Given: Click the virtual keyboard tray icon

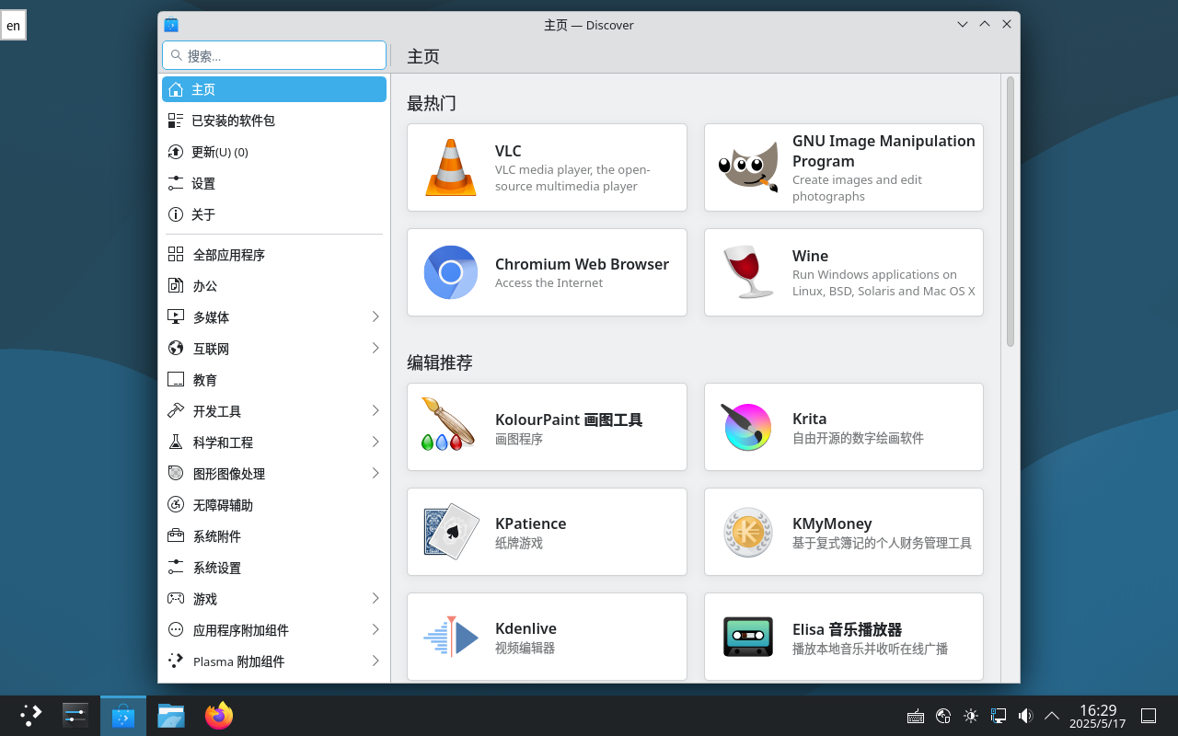Looking at the screenshot, I should (x=916, y=716).
